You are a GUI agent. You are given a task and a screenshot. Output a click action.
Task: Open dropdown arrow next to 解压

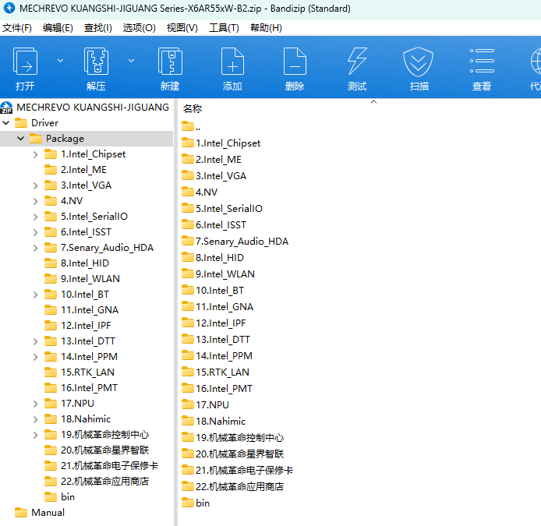coord(131,61)
